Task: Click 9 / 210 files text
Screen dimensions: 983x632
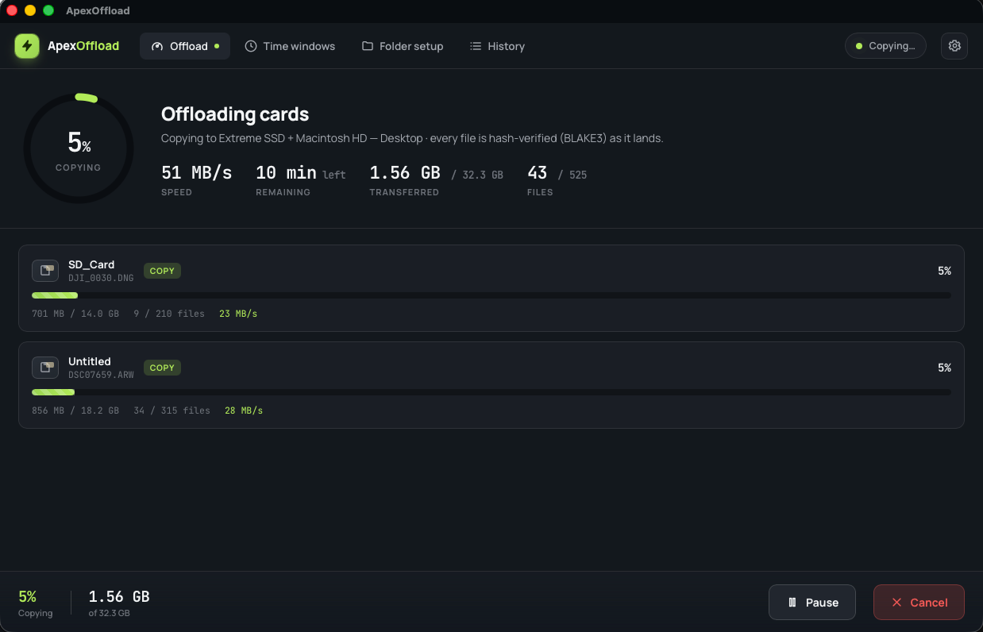Action: 169,314
